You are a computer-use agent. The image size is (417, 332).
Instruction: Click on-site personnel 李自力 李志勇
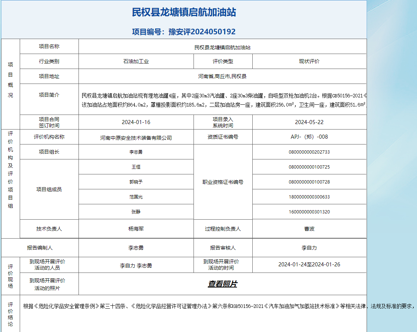click(136, 266)
